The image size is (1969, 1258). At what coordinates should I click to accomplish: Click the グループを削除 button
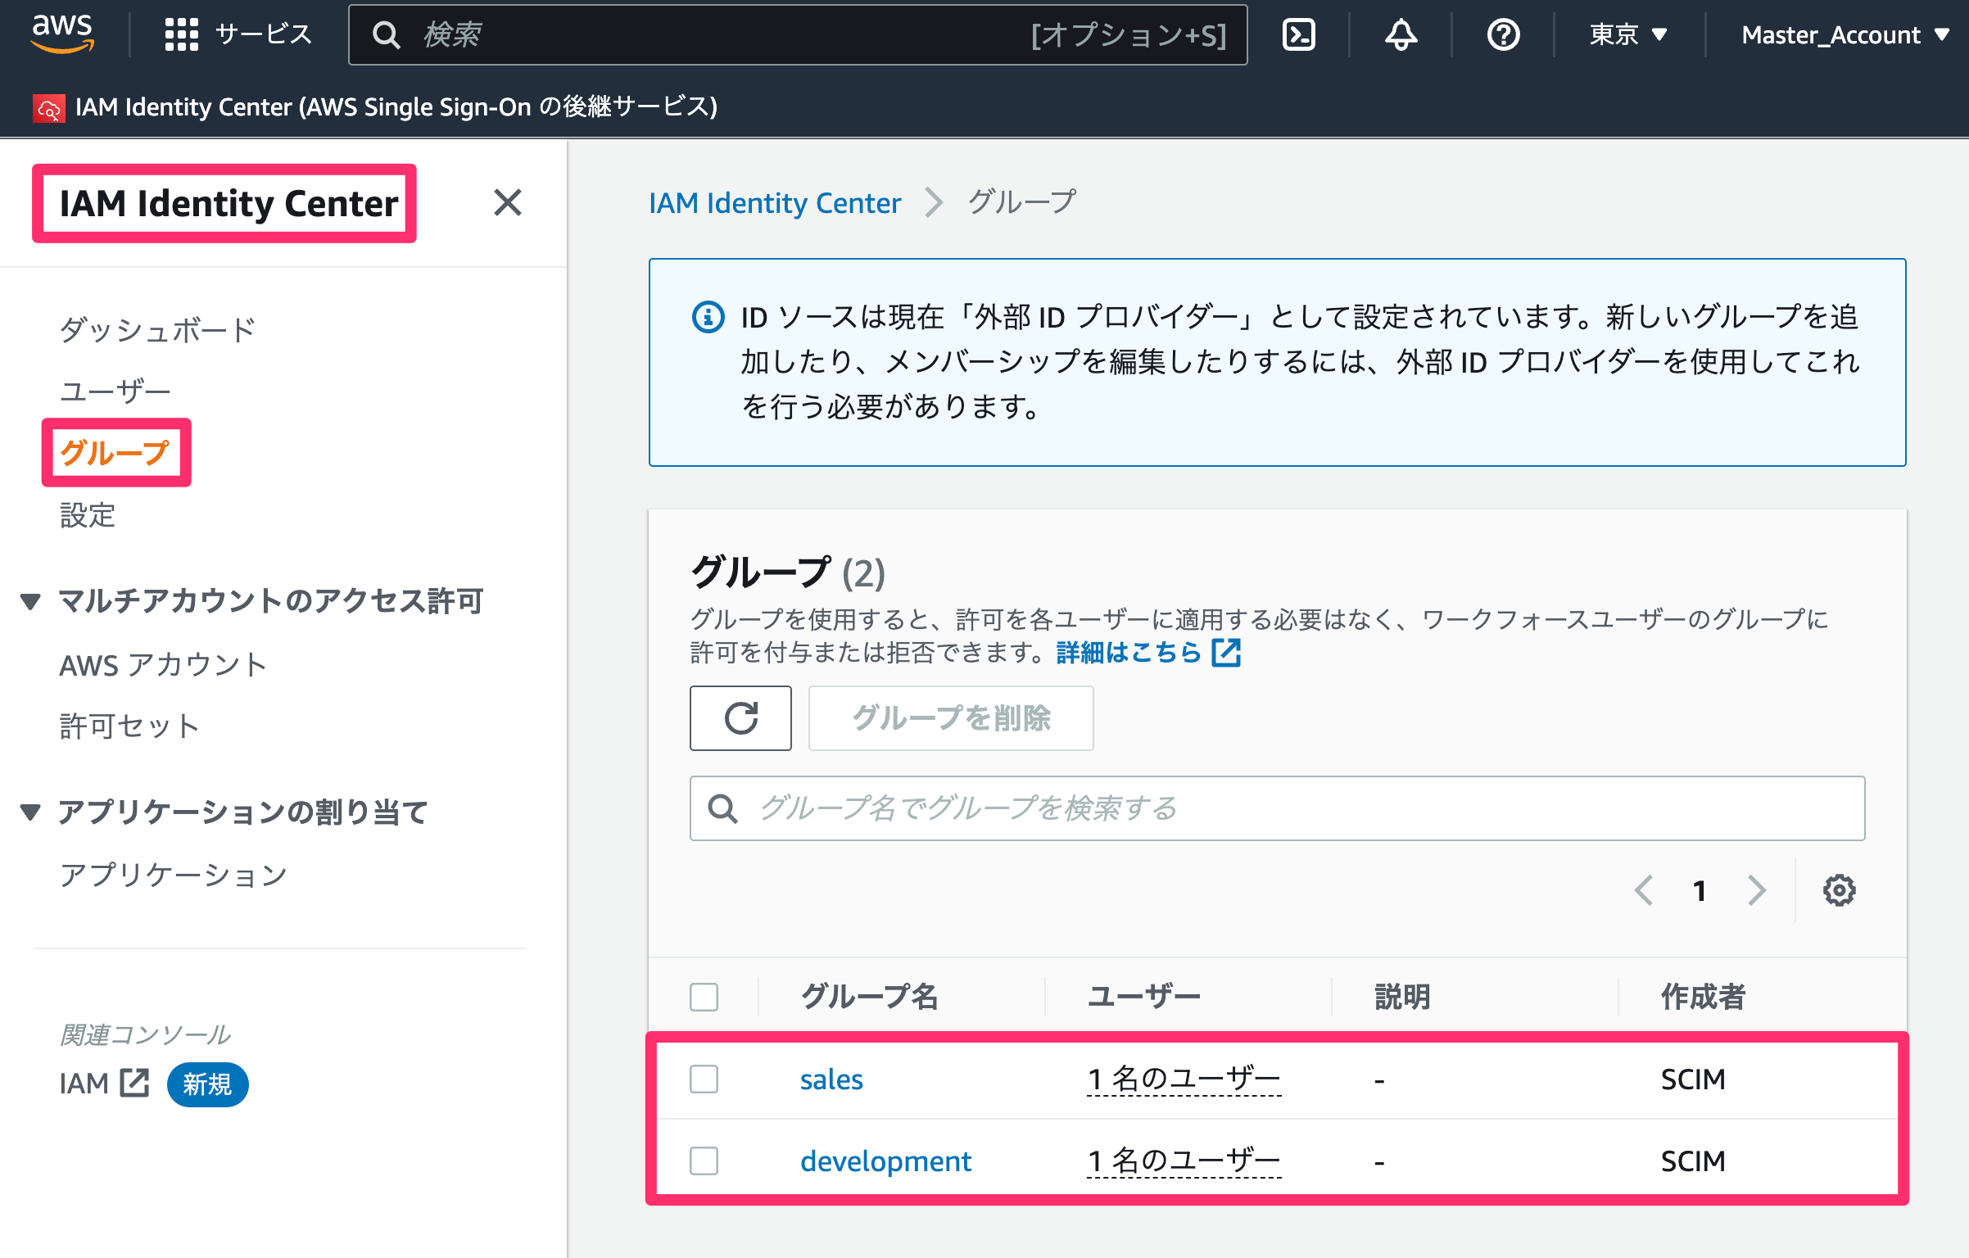coord(951,717)
